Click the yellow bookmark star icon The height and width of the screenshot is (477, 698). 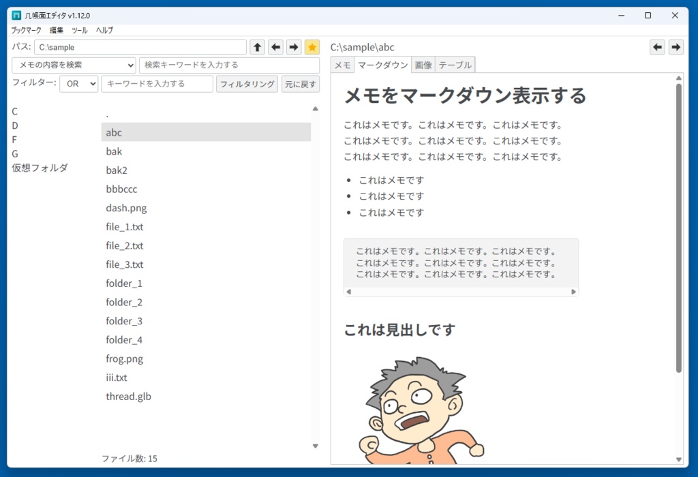click(x=312, y=46)
